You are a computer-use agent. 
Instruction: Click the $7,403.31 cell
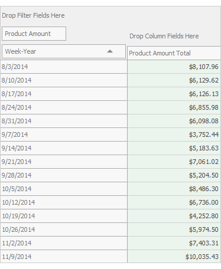pyautogui.click(x=174, y=243)
